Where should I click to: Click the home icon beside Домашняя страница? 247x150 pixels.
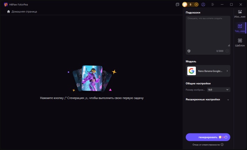tap(8, 12)
